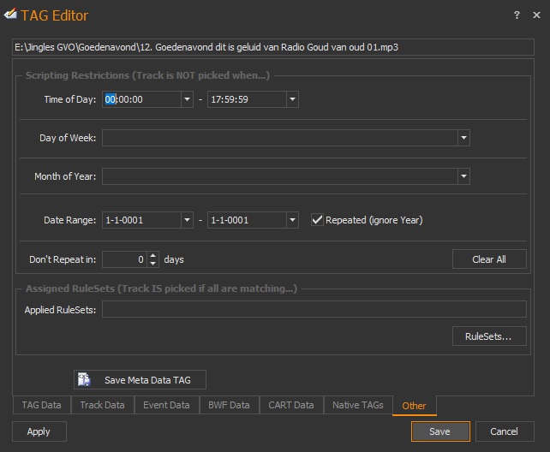
Task: Click the Cancel button
Action: click(505, 431)
